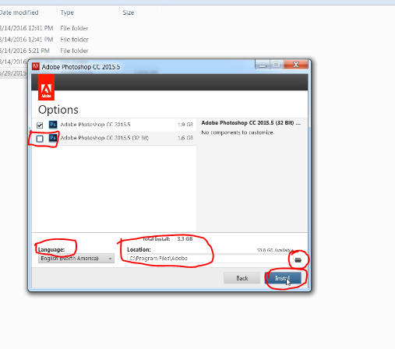This screenshot has height=349, width=395.
Task: Click the 1.9 GB size value
Action: [x=185, y=125]
